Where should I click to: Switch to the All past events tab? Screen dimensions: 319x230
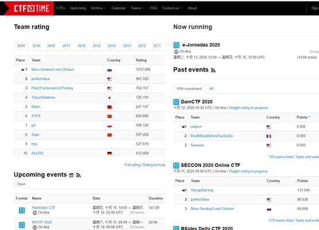pos(211,89)
